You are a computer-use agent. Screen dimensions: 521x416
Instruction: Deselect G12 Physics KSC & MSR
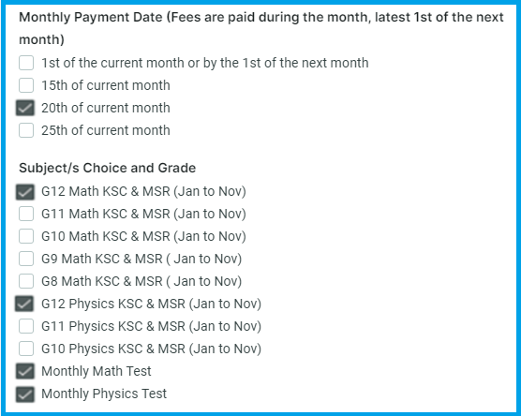24,304
